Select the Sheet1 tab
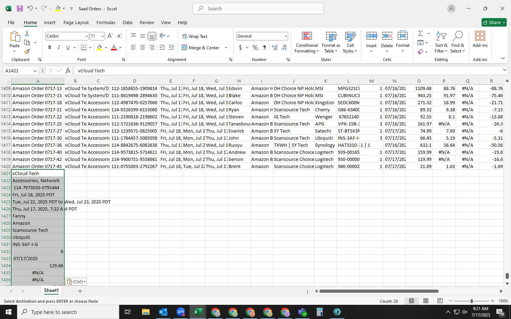 pyautogui.click(x=51, y=291)
